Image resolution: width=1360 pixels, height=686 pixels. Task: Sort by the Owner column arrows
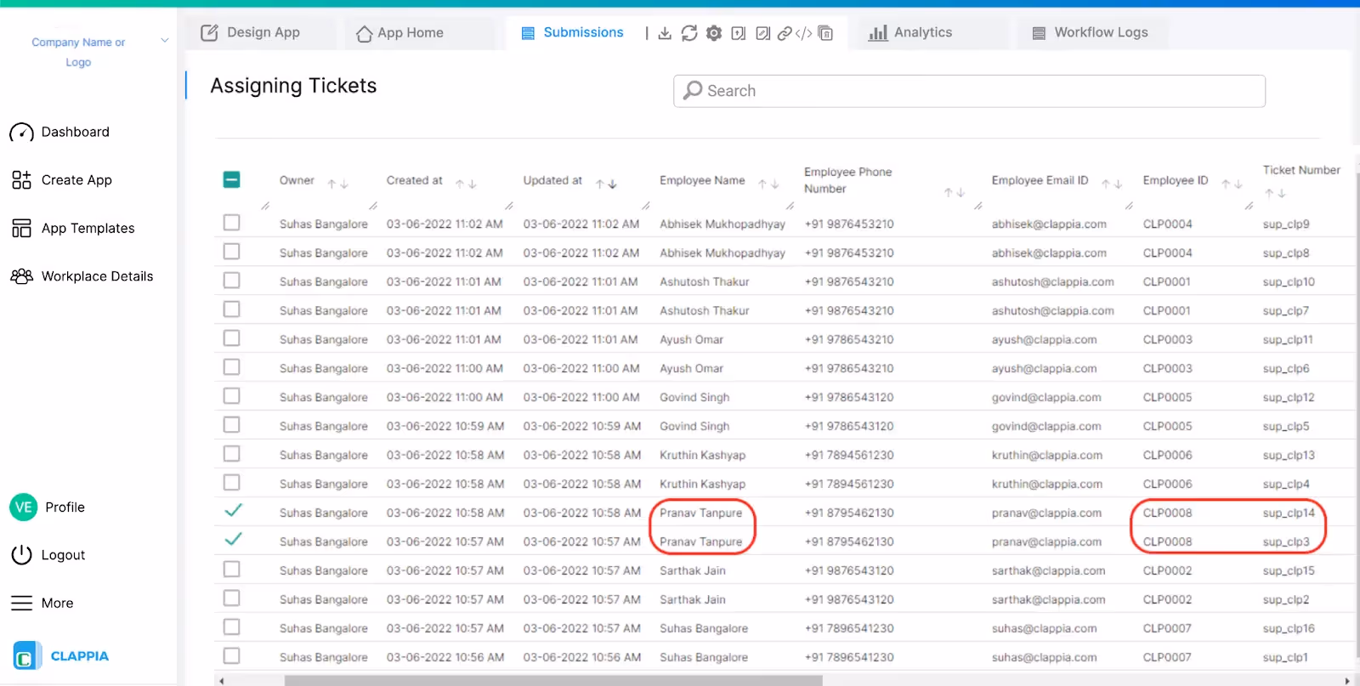(x=338, y=184)
